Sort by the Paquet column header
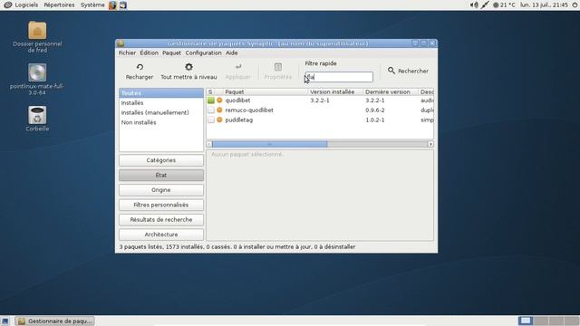The width and height of the screenshot is (580, 326). pos(265,91)
